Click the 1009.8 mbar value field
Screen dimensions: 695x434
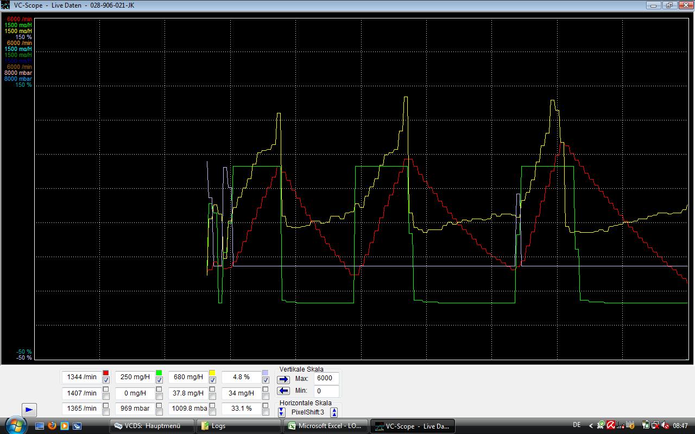(188, 408)
